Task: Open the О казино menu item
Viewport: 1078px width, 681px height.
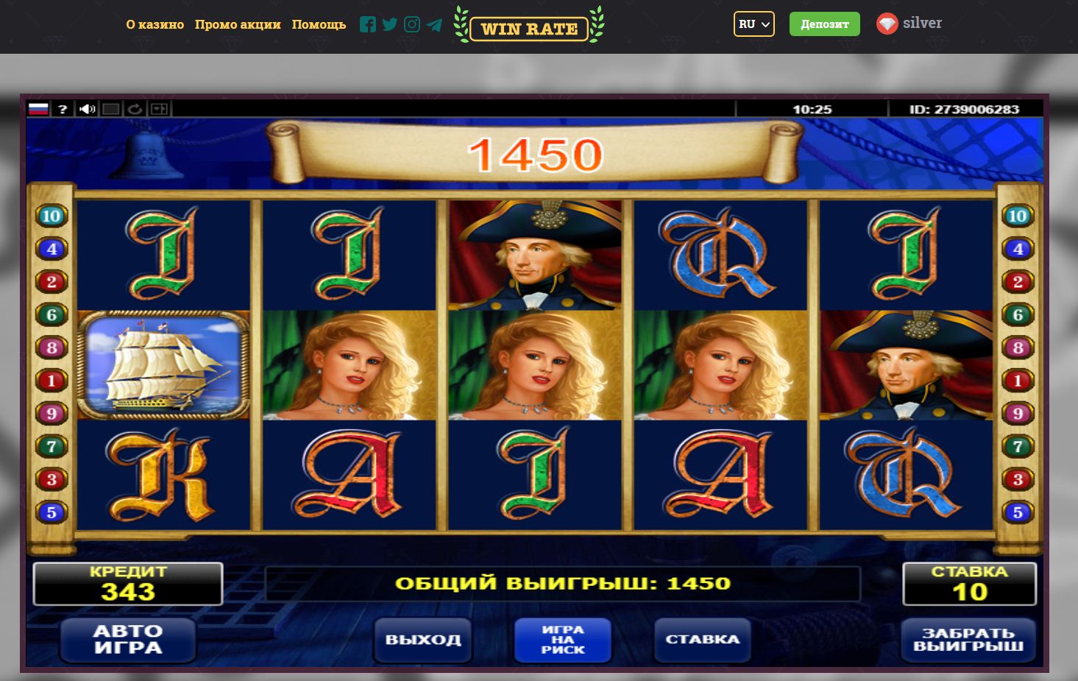Action: coord(155,24)
